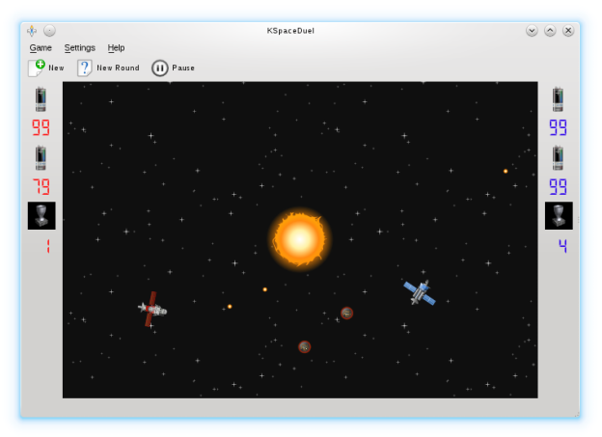Click the New game document icon

click(x=37, y=68)
